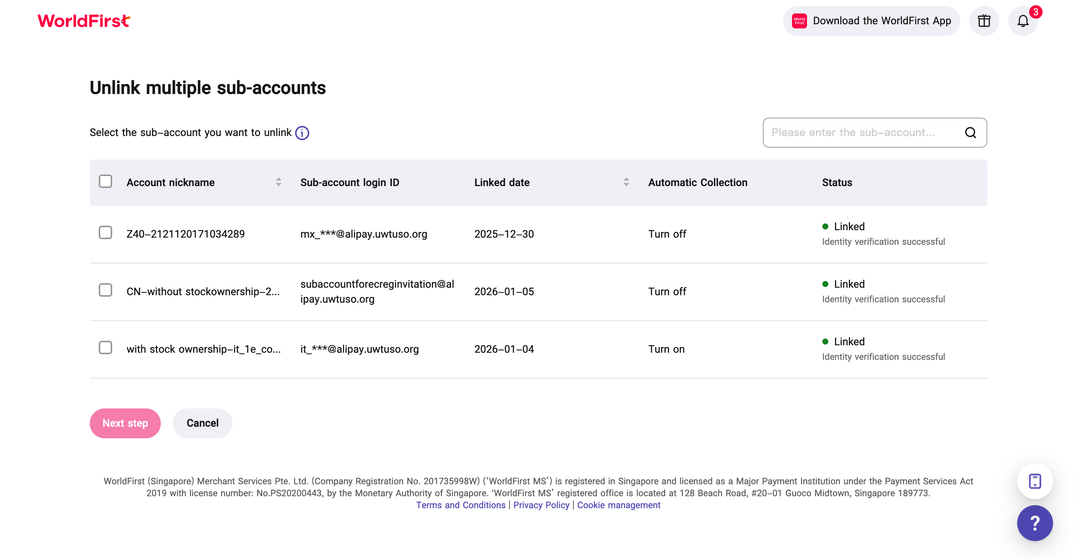The width and height of the screenshot is (1077, 559).
Task: Open the notifications bell
Action: pos(1023,21)
